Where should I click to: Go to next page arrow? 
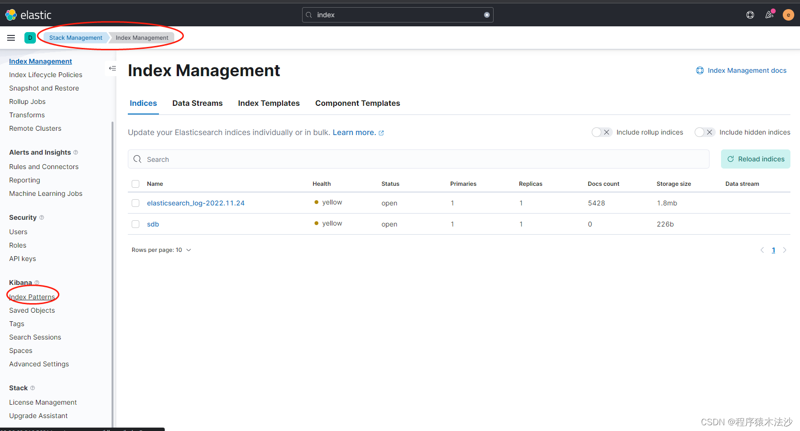pyautogui.click(x=785, y=250)
